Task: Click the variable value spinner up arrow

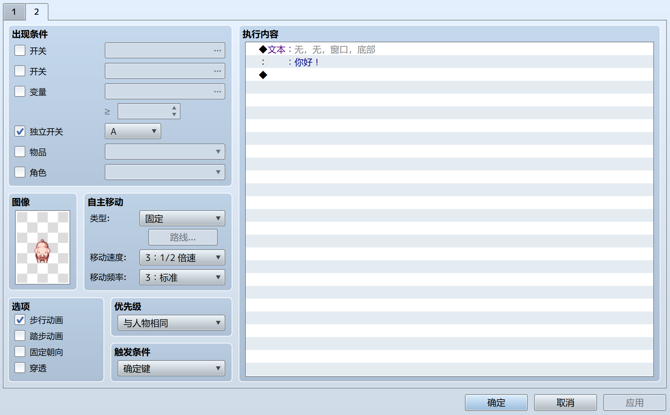Action: [174, 108]
